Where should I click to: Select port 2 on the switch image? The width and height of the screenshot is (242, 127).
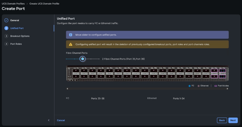pos(76,76)
